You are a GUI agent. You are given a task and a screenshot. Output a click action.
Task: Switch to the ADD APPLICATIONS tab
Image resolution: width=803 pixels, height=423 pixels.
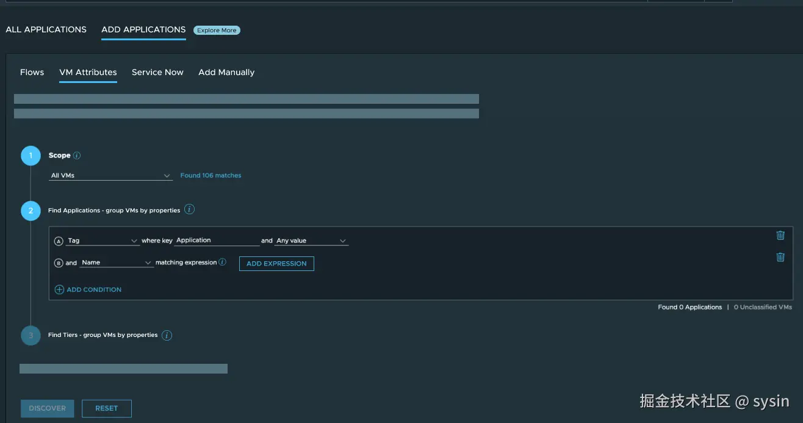point(143,29)
